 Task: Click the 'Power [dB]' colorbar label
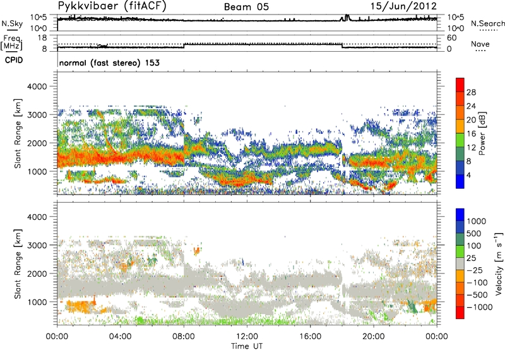(482, 133)
